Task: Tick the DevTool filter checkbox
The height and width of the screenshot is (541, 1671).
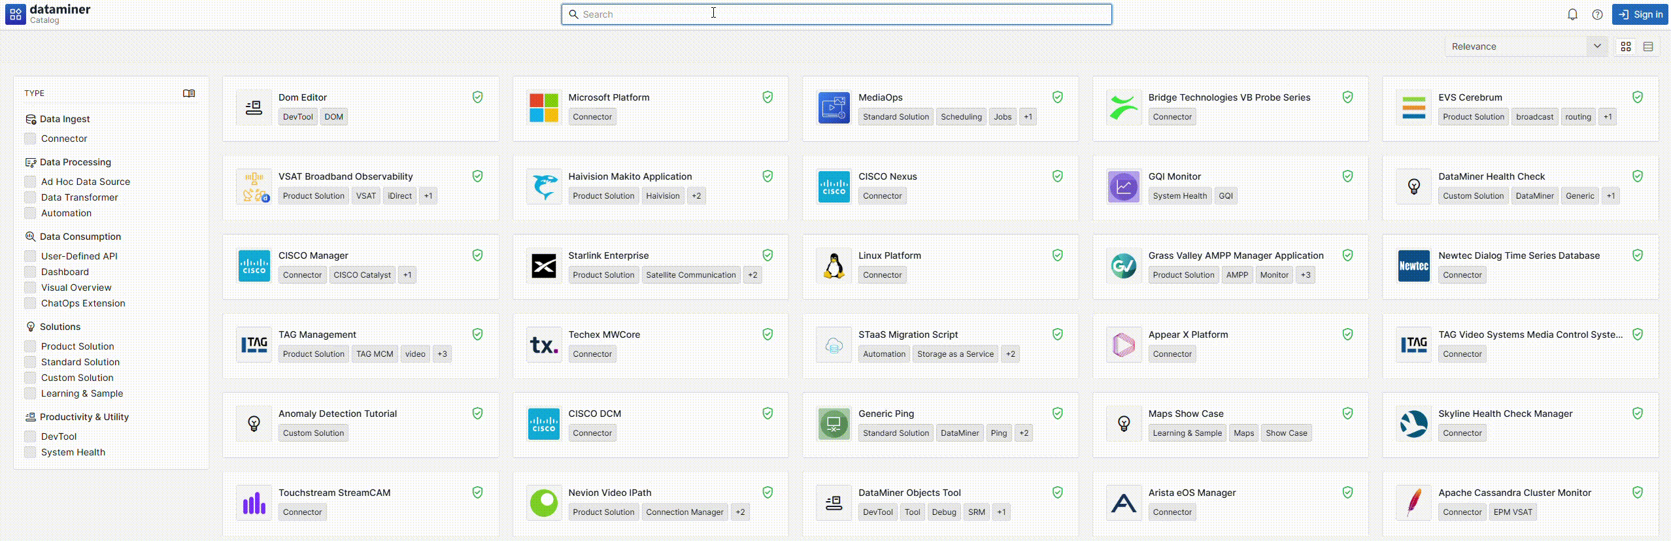Action: pos(30,436)
